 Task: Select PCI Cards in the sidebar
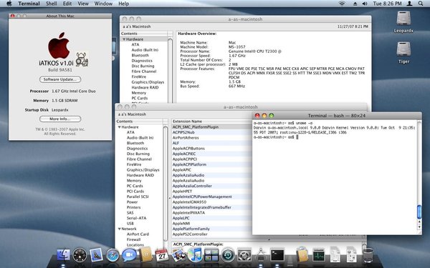(x=135, y=192)
